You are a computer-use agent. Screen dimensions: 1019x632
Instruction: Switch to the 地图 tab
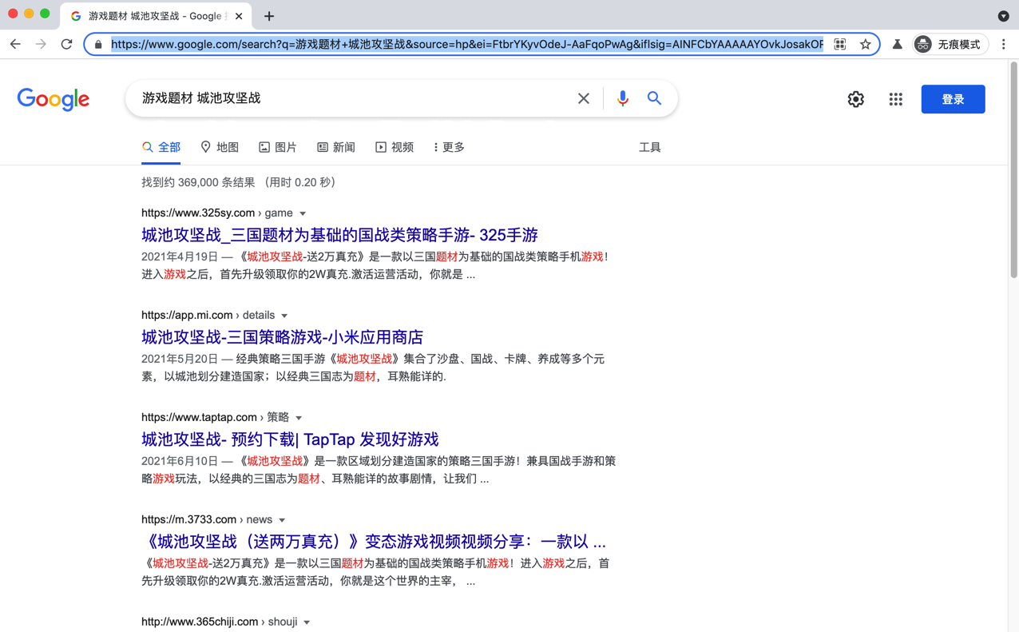220,147
